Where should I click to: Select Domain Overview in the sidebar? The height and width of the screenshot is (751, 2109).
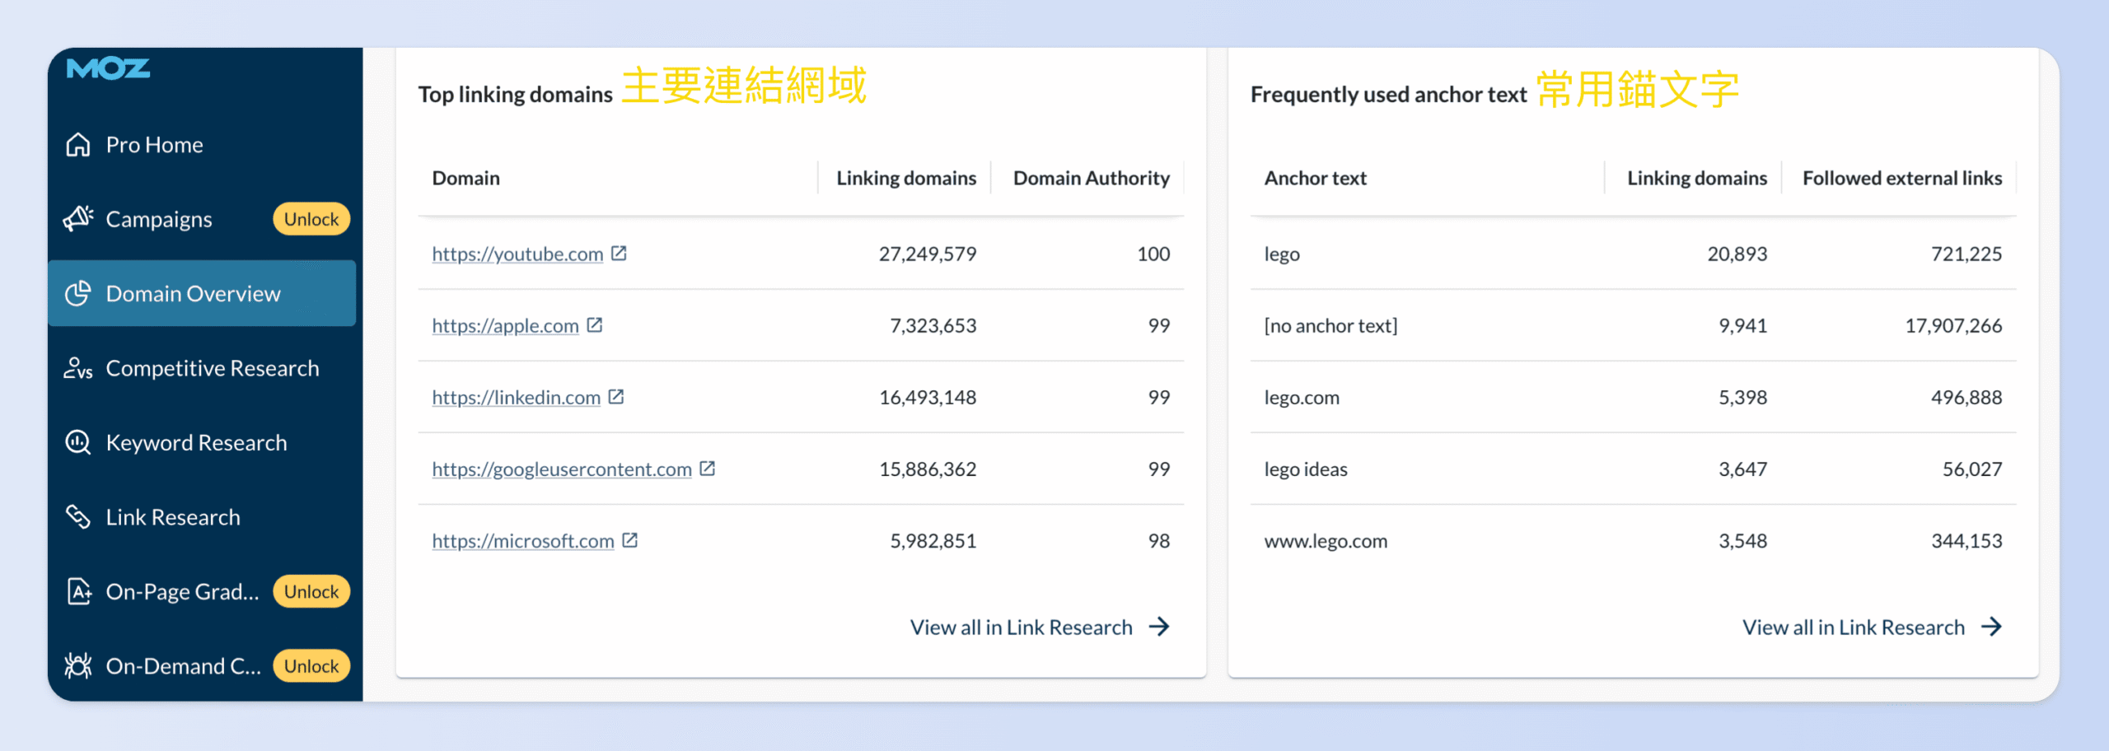[x=192, y=293]
